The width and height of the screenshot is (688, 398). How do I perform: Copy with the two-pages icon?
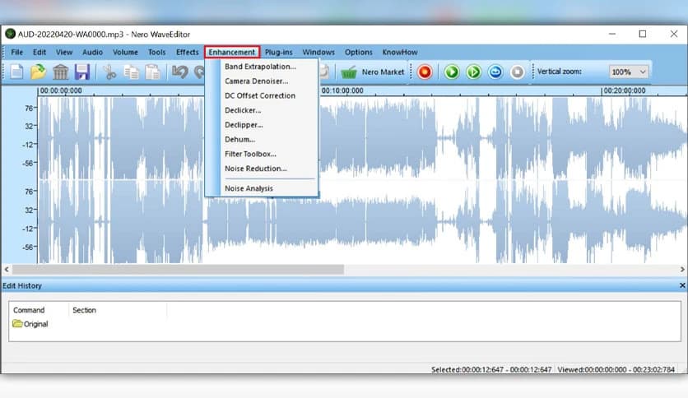[131, 72]
